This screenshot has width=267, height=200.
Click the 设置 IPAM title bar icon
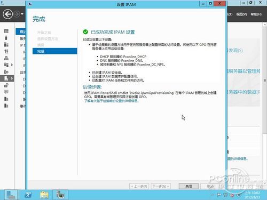click(x=30, y=4)
